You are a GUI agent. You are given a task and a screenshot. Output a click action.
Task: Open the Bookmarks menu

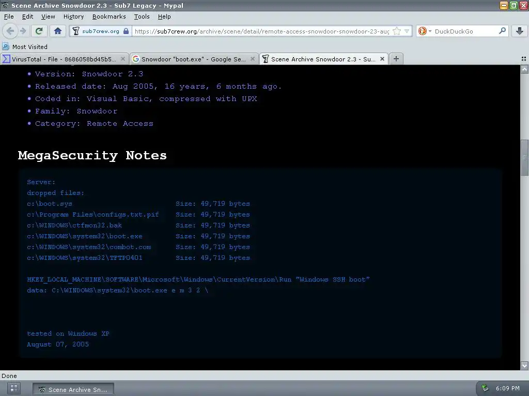109,16
